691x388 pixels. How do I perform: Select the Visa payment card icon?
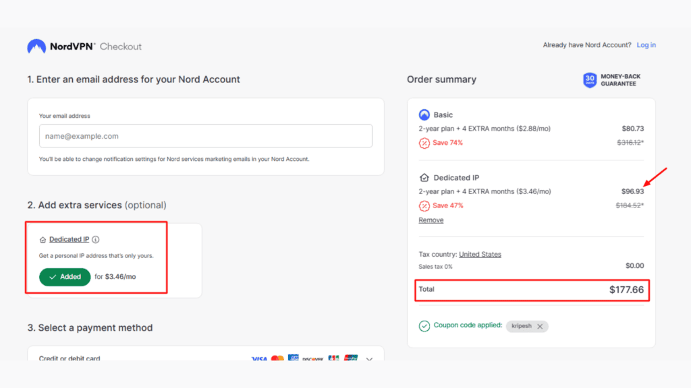[259, 359]
